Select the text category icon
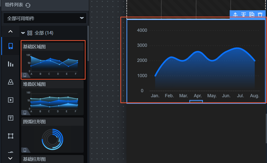 click(11, 118)
